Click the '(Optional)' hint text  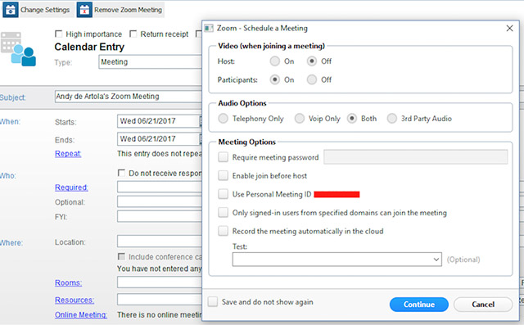pos(463,260)
